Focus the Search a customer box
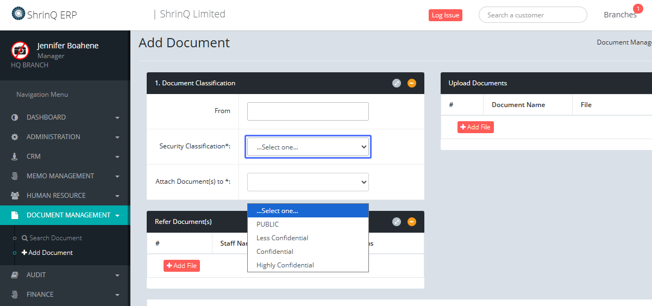Image resolution: width=652 pixels, height=306 pixels. coord(532,15)
